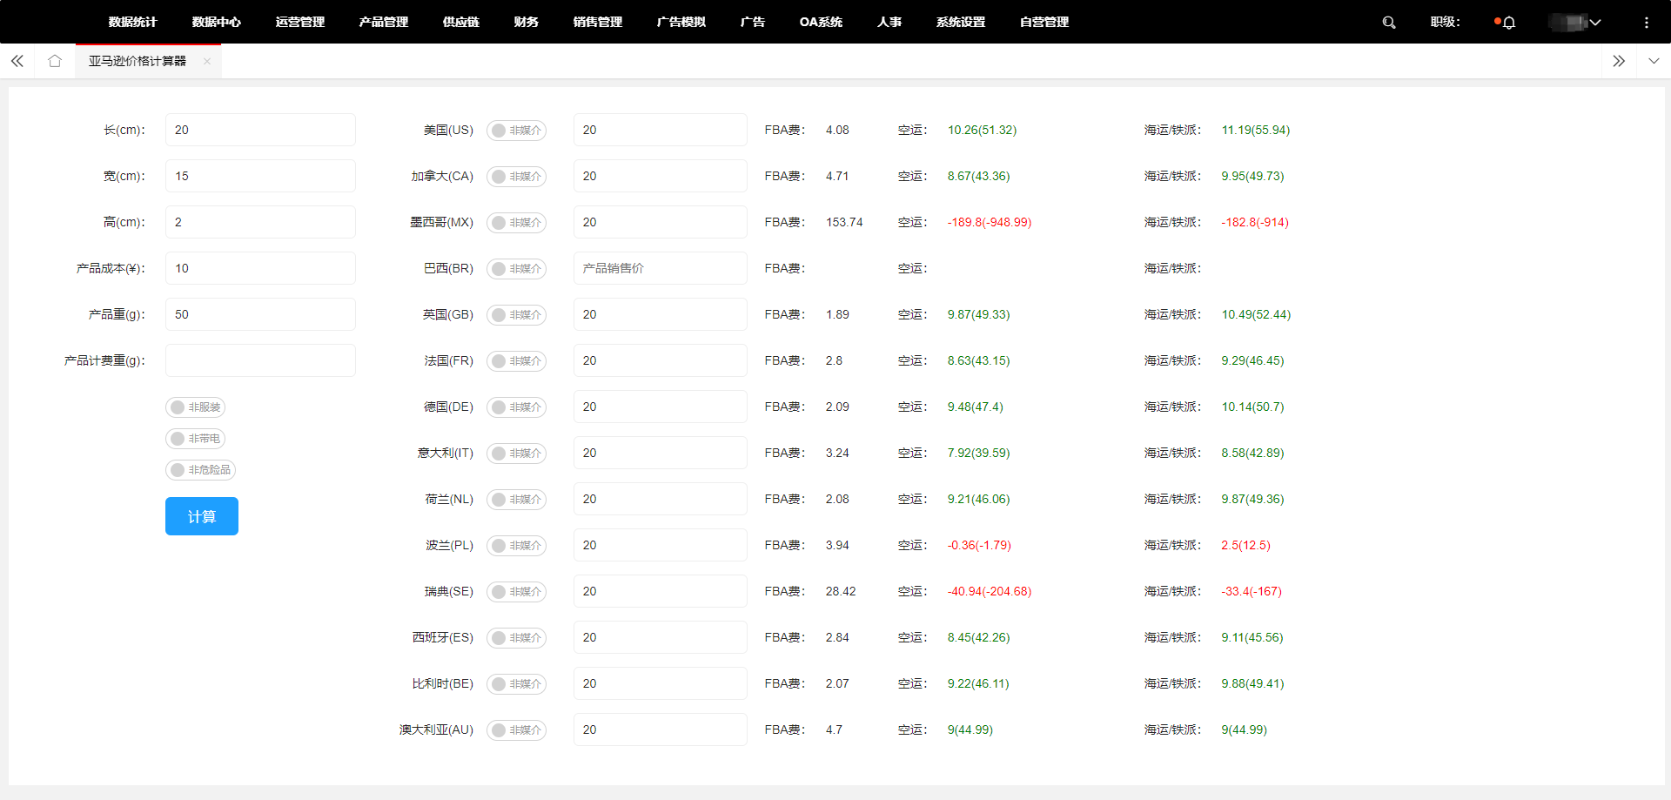The height and width of the screenshot is (800, 1671).
Task: Focus the 巴西(BR) 产品销售价 input
Action: (660, 268)
